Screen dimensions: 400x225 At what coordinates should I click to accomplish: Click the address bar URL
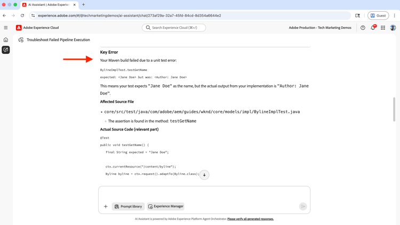(x=130, y=15)
